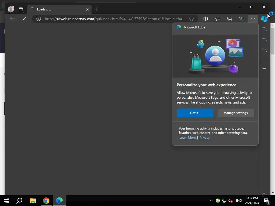Open the tab actions menu icon
The image size is (275, 206).
tap(21, 9)
